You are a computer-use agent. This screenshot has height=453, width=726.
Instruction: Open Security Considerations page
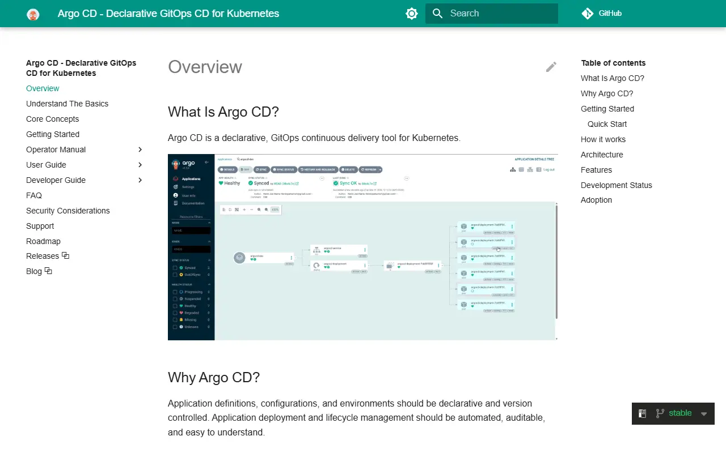(x=68, y=211)
